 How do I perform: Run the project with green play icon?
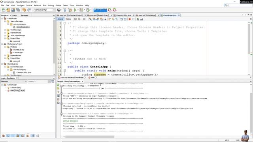(x=75, y=10)
